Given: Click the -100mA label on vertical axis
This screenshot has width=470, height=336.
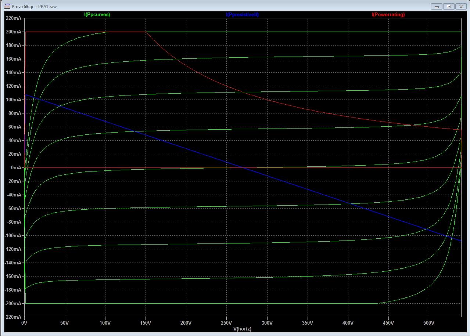Looking at the screenshot, I should pos(12,236).
